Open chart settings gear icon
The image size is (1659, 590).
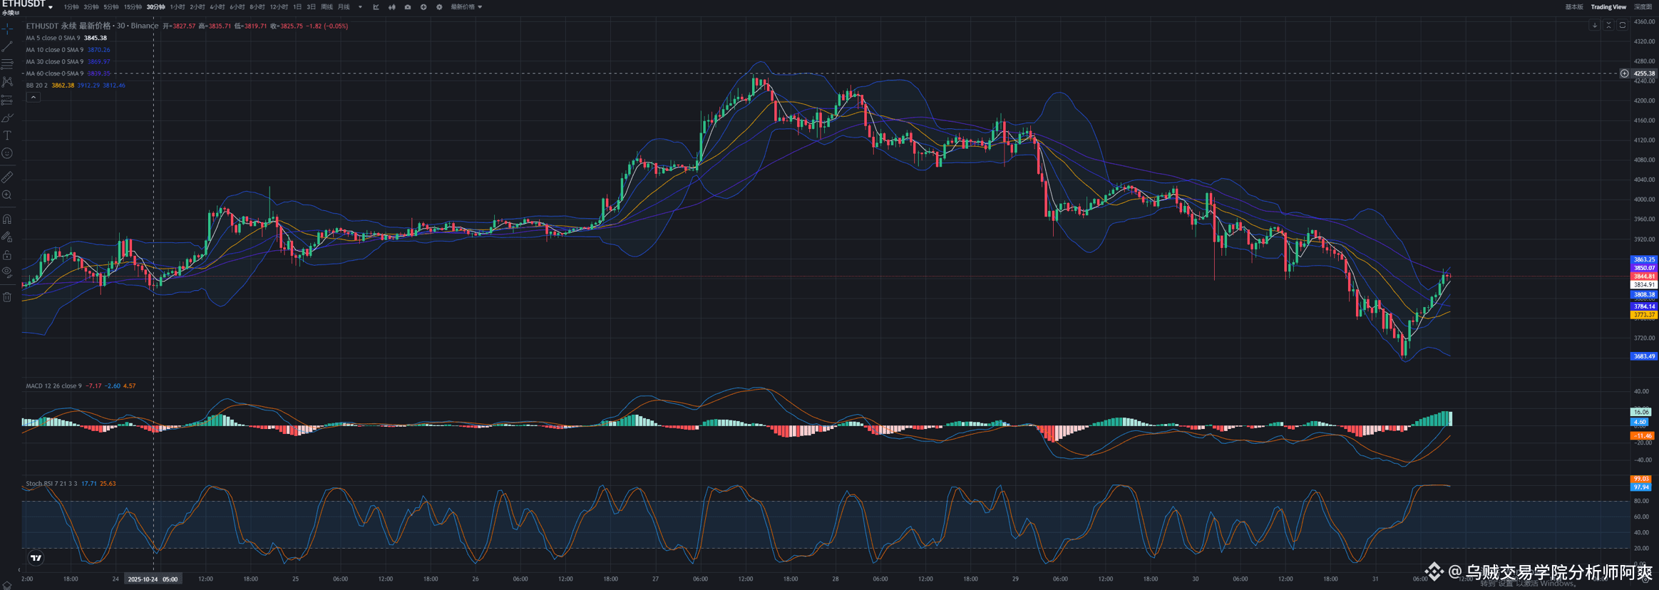(439, 7)
